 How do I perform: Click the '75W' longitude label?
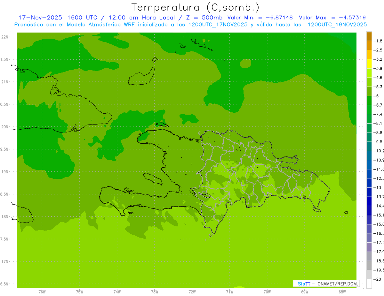point(79,292)
